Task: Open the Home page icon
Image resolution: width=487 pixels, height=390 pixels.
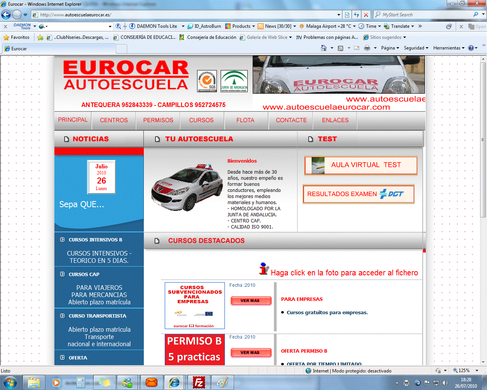Action: [x=324, y=48]
